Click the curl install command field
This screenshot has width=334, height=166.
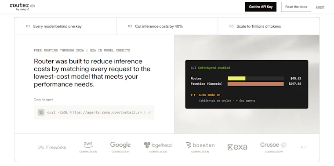94,112
